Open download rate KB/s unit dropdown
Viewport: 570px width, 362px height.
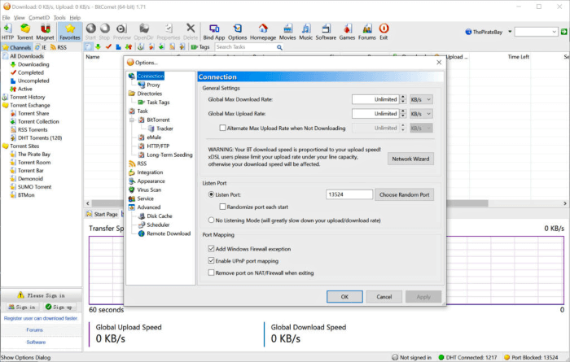pyautogui.click(x=421, y=99)
